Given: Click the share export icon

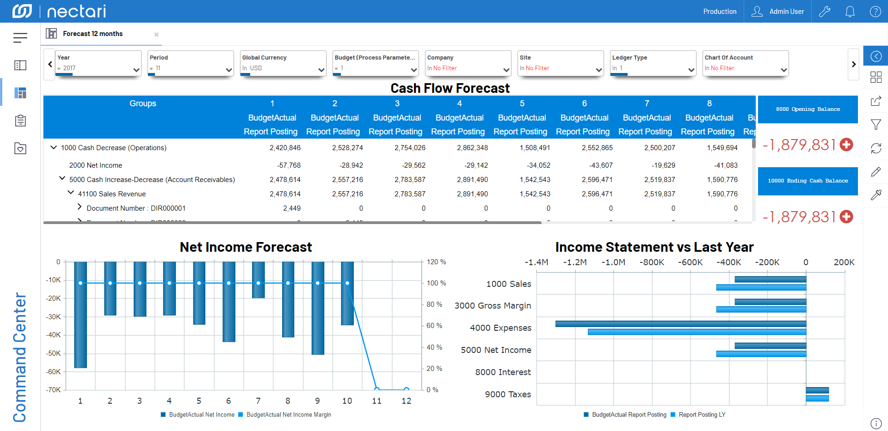Looking at the screenshot, I should point(876,101).
